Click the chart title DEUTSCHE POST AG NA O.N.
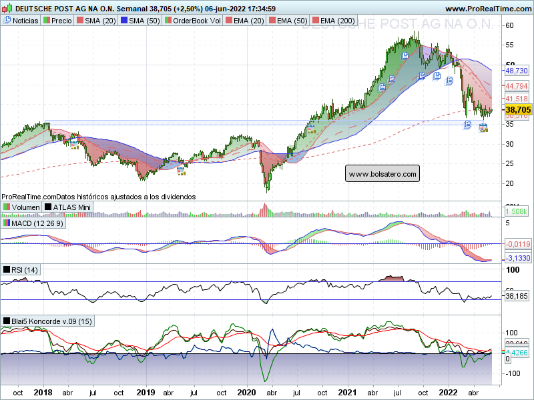The width and height of the screenshot is (534, 400). tap(65, 9)
